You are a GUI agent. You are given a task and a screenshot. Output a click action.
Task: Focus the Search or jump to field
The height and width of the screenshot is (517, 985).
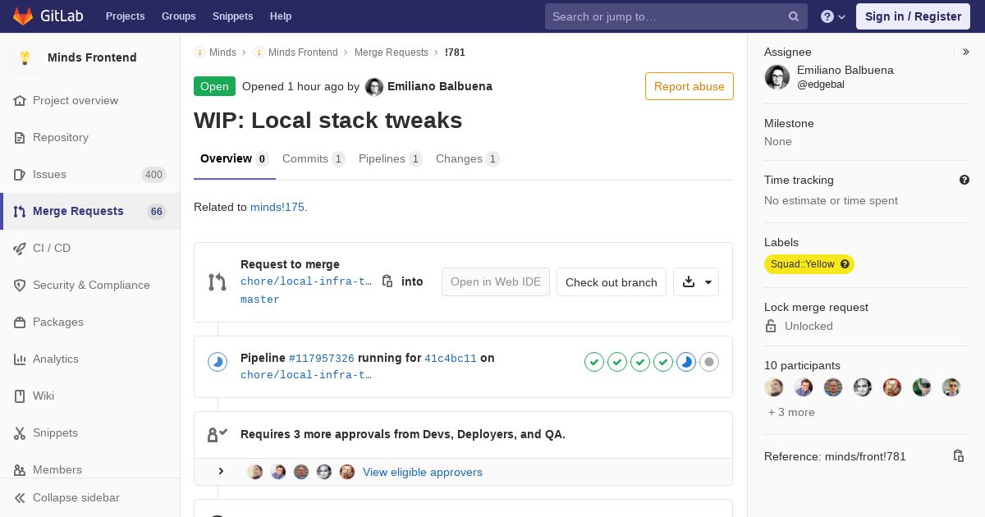(x=665, y=16)
